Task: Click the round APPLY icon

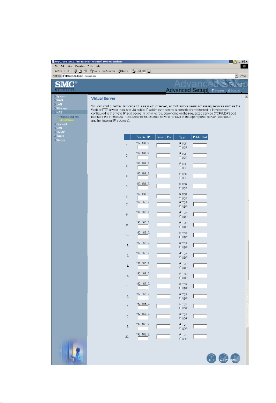Action: (223, 358)
